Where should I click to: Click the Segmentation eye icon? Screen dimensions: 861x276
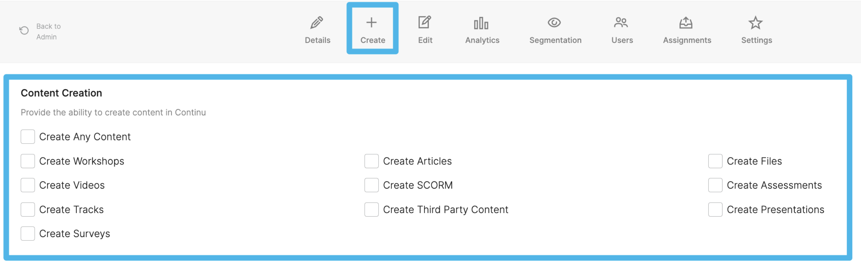click(554, 23)
